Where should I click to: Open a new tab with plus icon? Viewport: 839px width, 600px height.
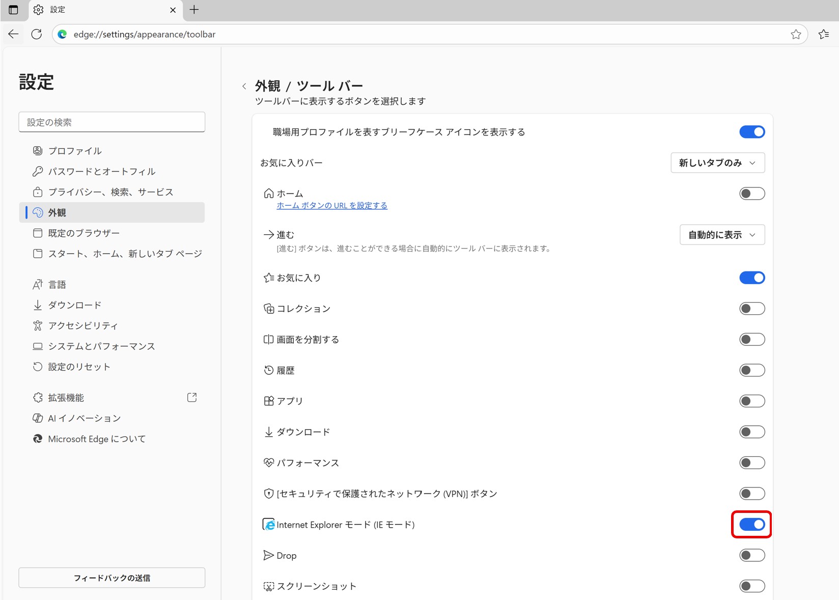point(194,10)
